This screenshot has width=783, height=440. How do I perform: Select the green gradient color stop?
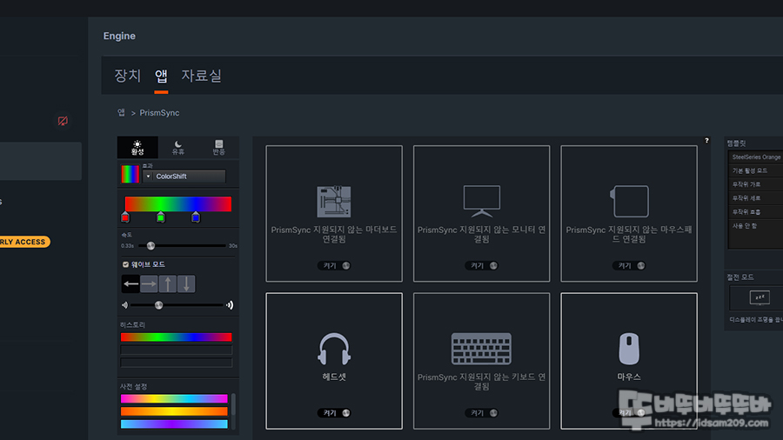[160, 217]
